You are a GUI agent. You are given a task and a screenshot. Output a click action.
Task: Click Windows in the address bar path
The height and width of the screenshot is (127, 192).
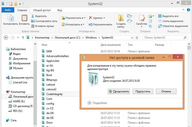(91, 38)
